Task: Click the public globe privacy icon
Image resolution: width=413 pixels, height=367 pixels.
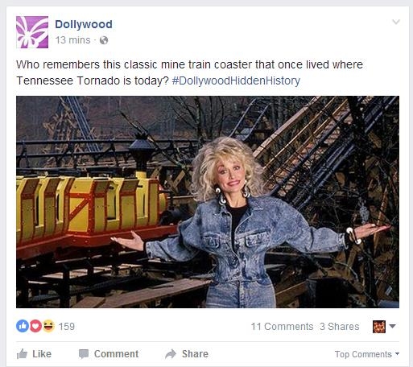Action: click(104, 40)
